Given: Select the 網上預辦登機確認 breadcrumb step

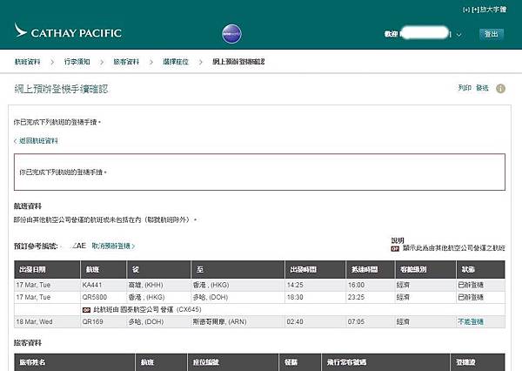Looking at the screenshot, I should pyautogui.click(x=238, y=62).
